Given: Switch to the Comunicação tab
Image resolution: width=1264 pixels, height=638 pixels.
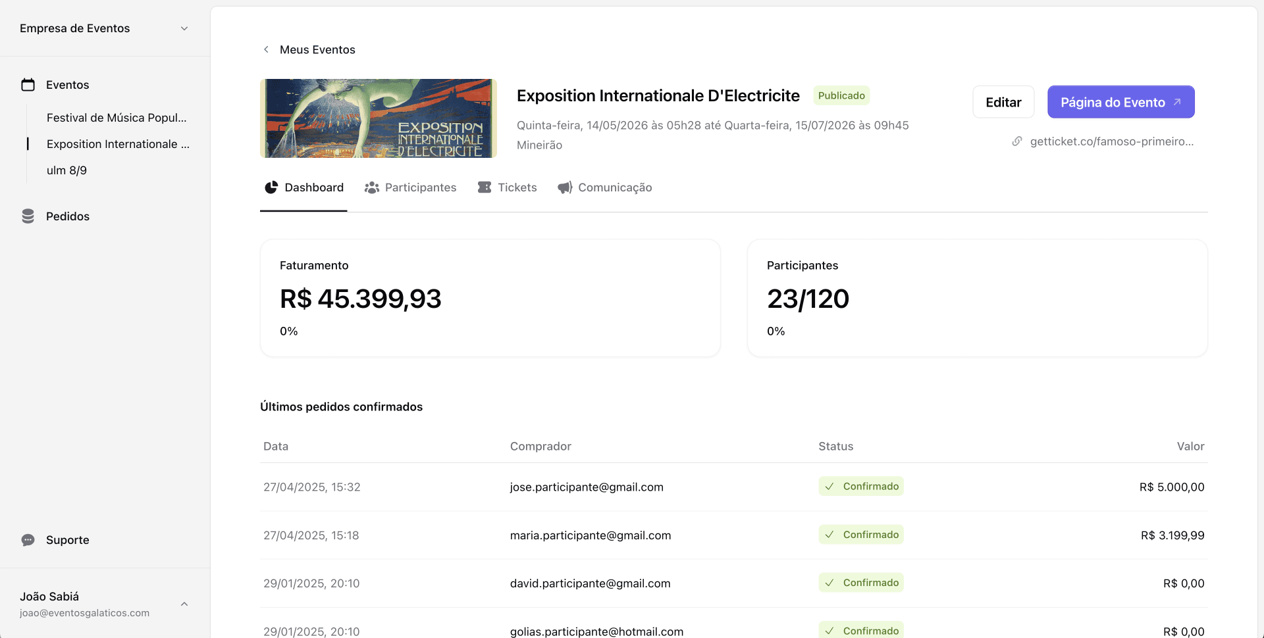Looking at the screenshot, I should (605, 187).
